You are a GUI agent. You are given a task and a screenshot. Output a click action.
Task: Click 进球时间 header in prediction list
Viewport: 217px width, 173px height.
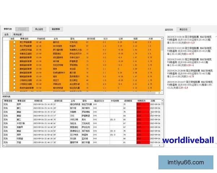[x=58, y=101]
